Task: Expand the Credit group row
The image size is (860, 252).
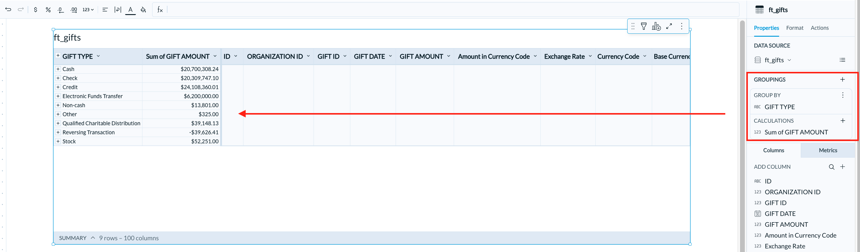Action: [58, 87]
